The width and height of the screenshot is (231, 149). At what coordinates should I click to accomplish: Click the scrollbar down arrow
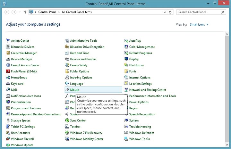coord(227,145)
